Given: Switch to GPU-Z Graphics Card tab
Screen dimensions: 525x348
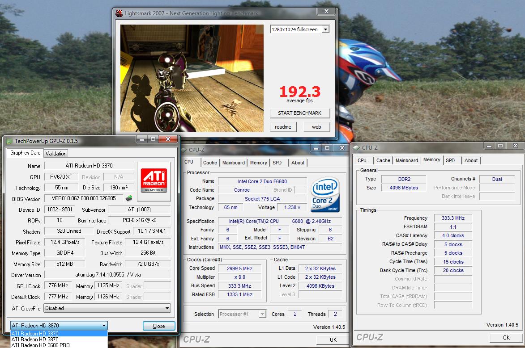Looking at the screenshot, I should point(25,153).
